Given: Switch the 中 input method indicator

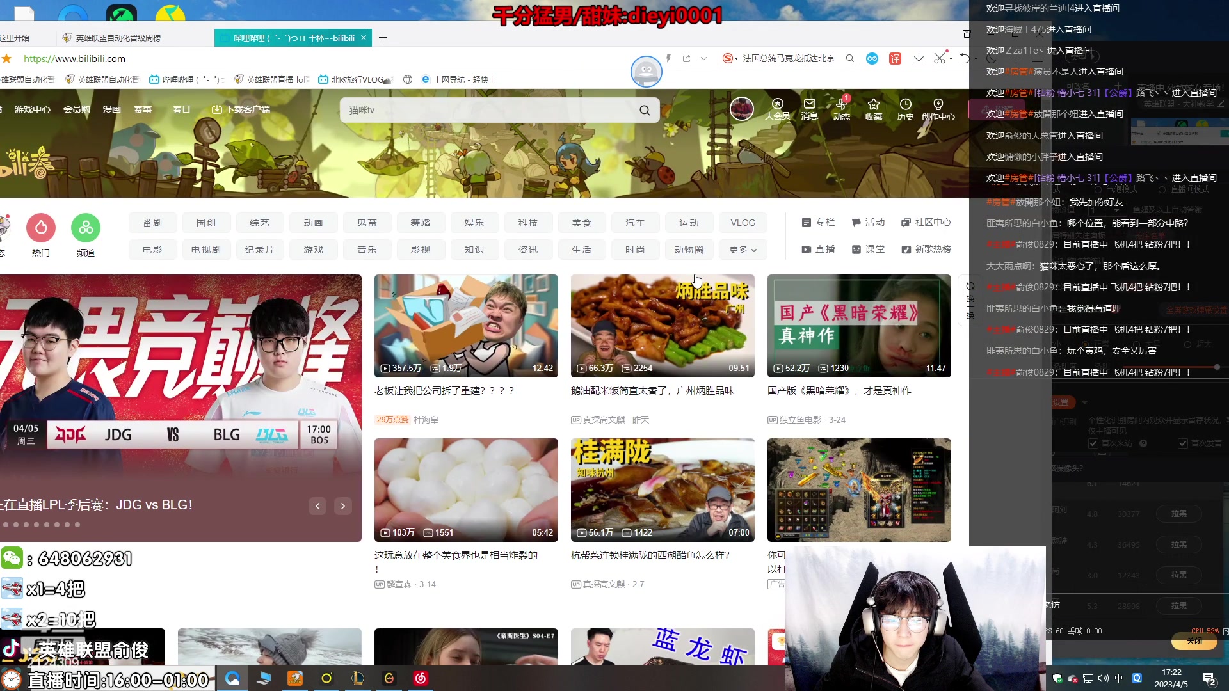Looking at the screenshot, I should click(1119, 678).
